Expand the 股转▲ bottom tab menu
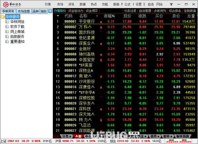The width and height of the screenshot is (198, 144). coord(168,136)
